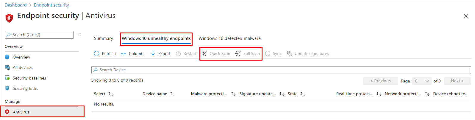The width and height of the screenshot is (475, 120).
Task: Open the Page number dropdown
Action: tap(422, 81)
